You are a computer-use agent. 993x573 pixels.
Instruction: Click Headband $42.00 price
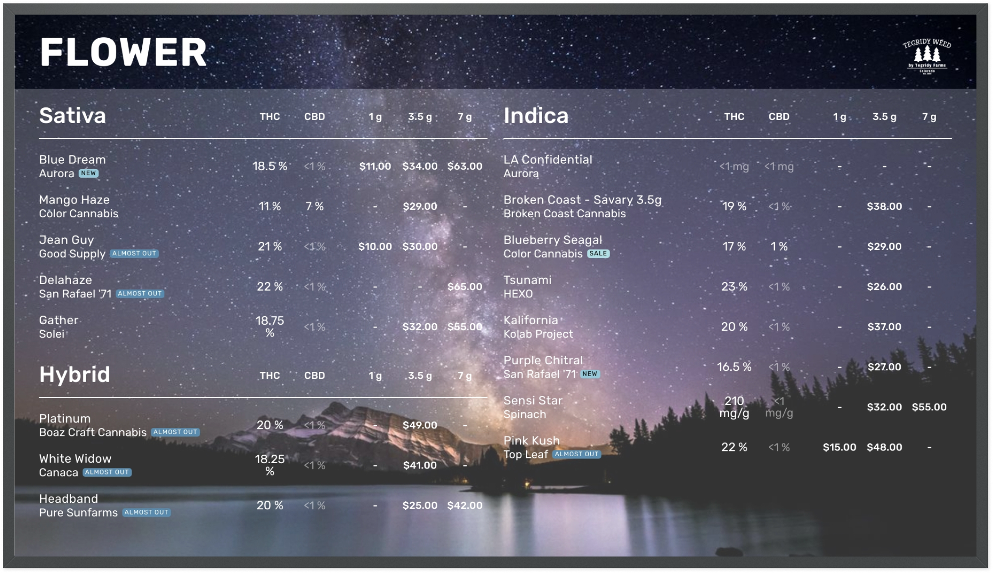point(464,505)
